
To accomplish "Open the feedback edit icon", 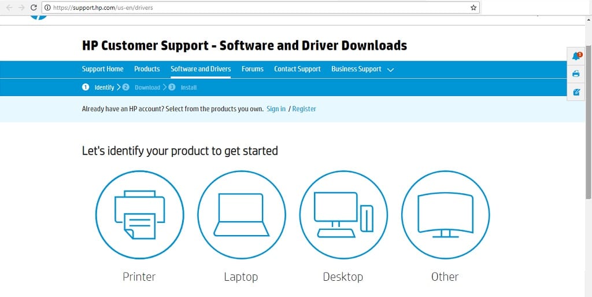I will [576, 92].
